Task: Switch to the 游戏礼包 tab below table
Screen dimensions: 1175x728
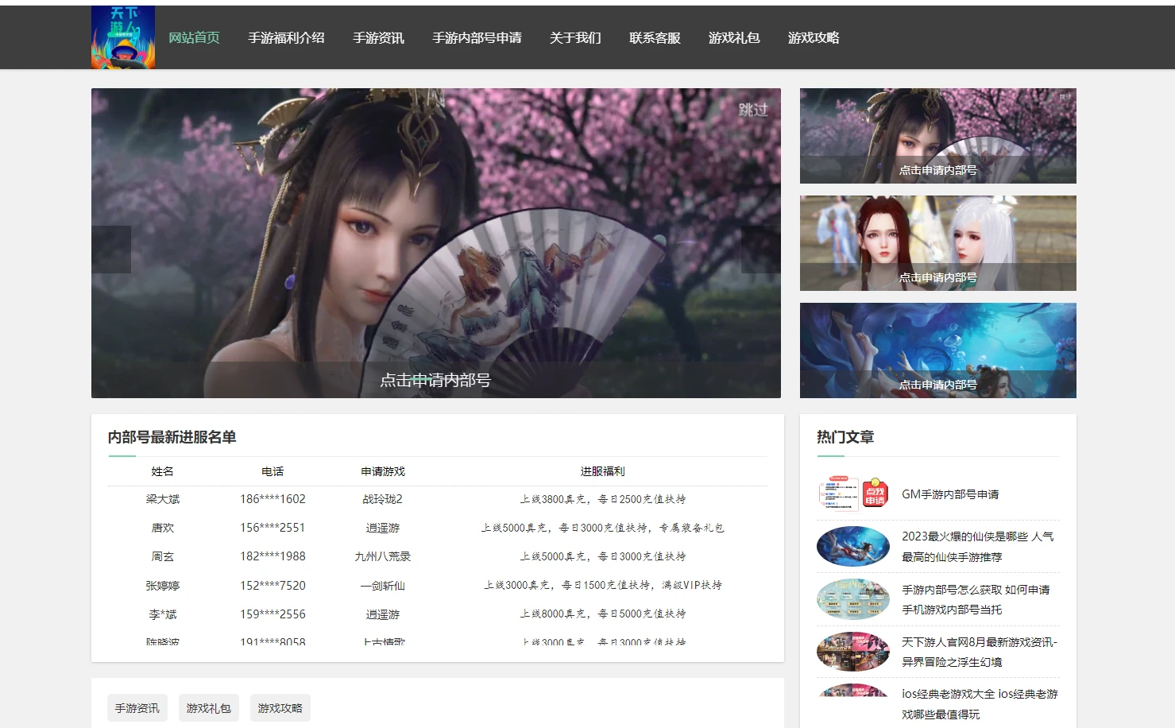Action: (209, 708)
